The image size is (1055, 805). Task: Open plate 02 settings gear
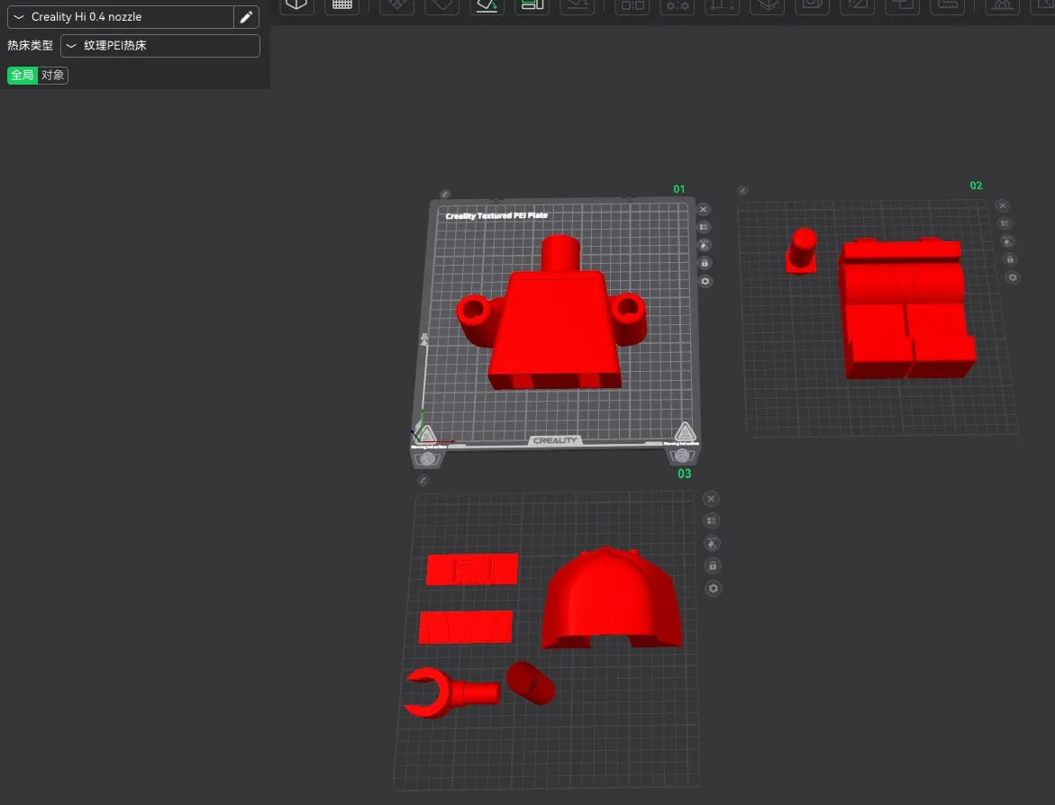1013,277
